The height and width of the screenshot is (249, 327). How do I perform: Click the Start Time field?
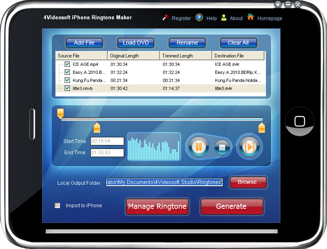[107, 141]
